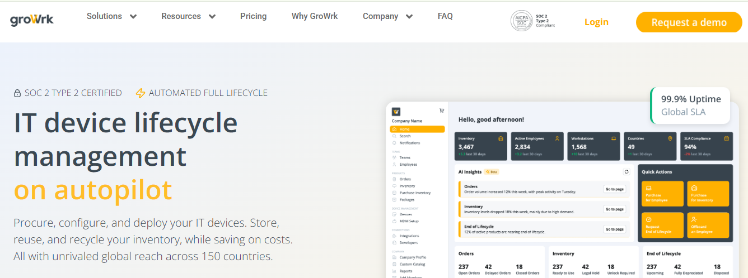Expand the Solutions dropdown menu
This screenshot has width=748, height=278.
111,16
